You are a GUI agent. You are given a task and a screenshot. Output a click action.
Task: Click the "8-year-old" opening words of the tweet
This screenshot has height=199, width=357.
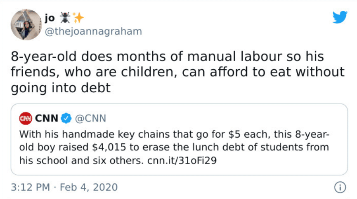44,56
